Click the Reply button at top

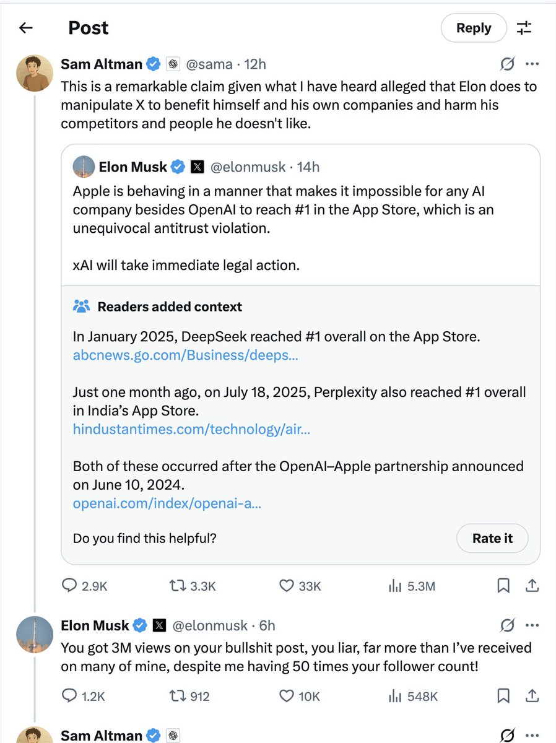(474, 28)
